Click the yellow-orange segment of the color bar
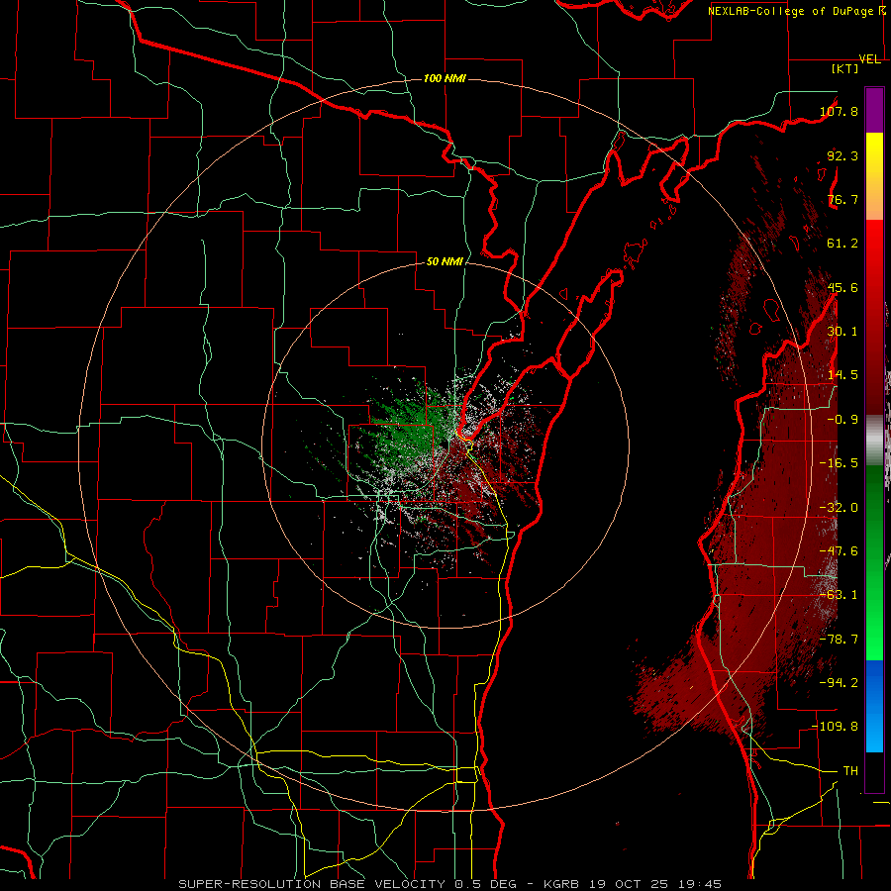The height and width of the screenshot is (891, 891). pyautogui.click(x=874, y=176)
